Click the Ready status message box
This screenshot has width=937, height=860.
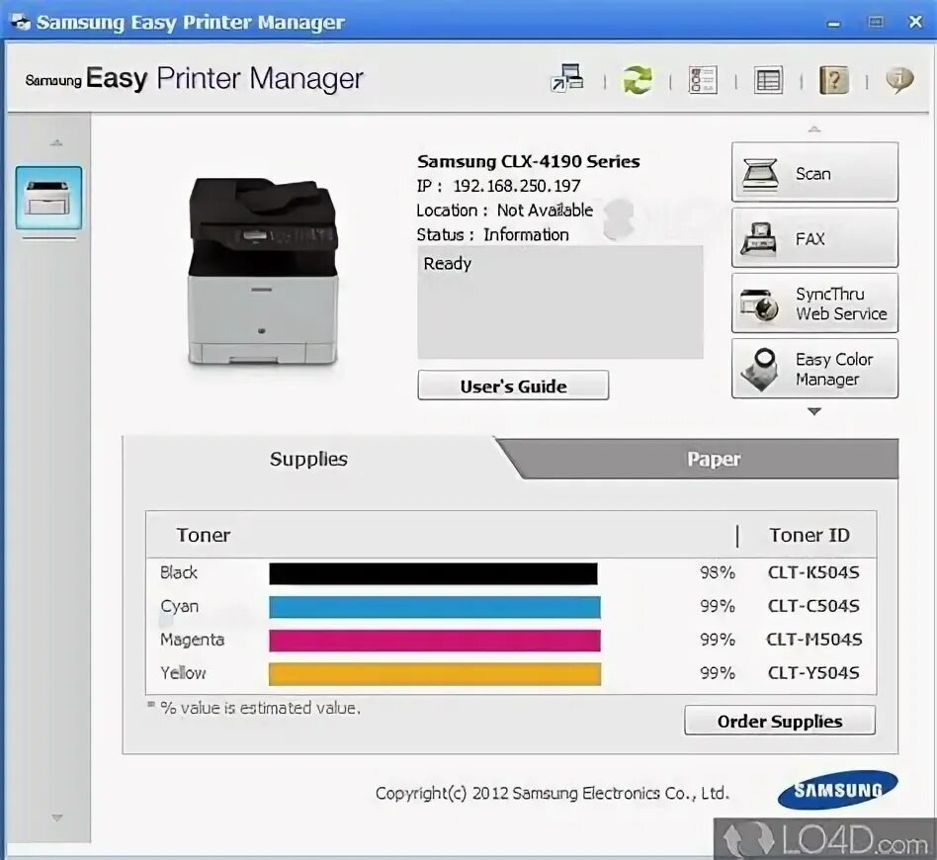560,302
